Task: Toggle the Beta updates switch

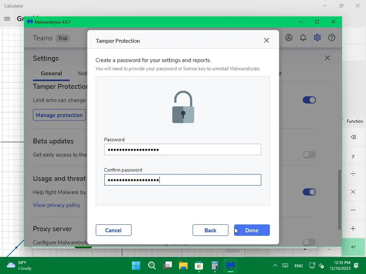Action: tap(309, 154)
